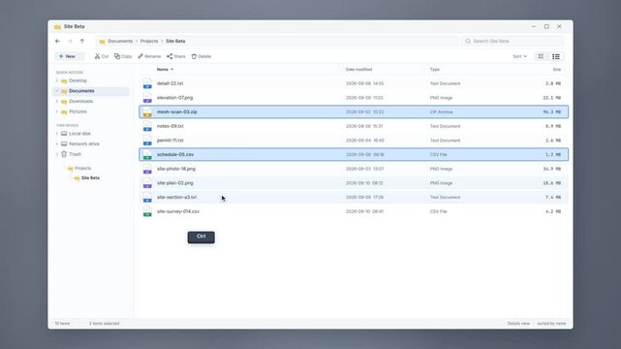Click the site-plan-02.png file icon
This screenshot has width=621, height=349.
[147, 183]
